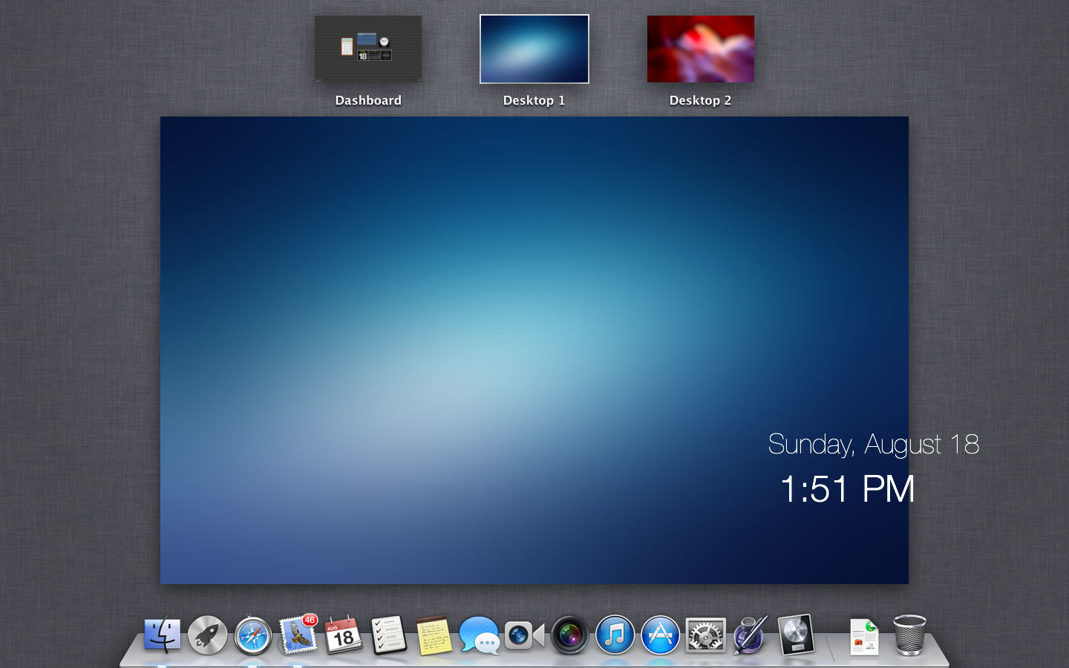Viewport: 1069px width, 668px height.
Task: Click the 'Sunday, August 18' date text
Action: coord(874,445)
